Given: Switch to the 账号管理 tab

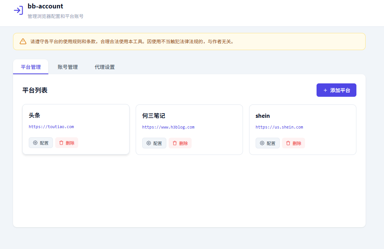Looking at the screenshot, I should coord(67,67).
